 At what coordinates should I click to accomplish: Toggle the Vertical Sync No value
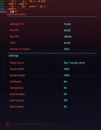coord(65,88)
